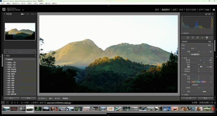Select the Crop overlay tool icon
Viewport: 217px width, 116px height.
pos(193,37)
